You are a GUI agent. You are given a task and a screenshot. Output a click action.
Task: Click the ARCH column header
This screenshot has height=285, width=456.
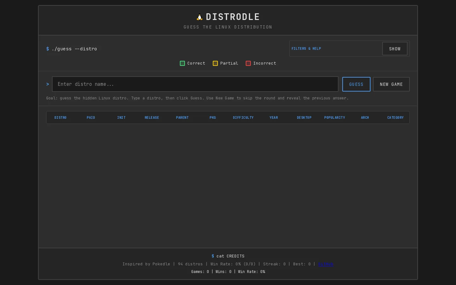tap(365, 117)
